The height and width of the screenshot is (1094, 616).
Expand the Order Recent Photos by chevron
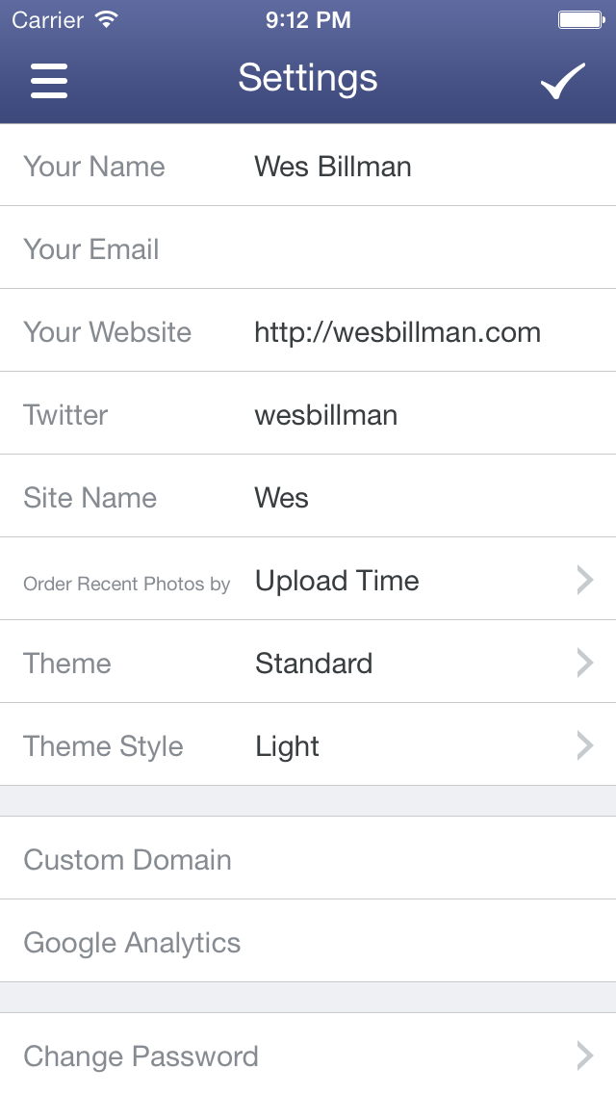(584, 580)
